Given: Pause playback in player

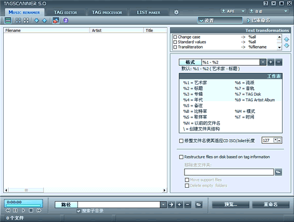Looking at the screenshot, I should point(16,211).
